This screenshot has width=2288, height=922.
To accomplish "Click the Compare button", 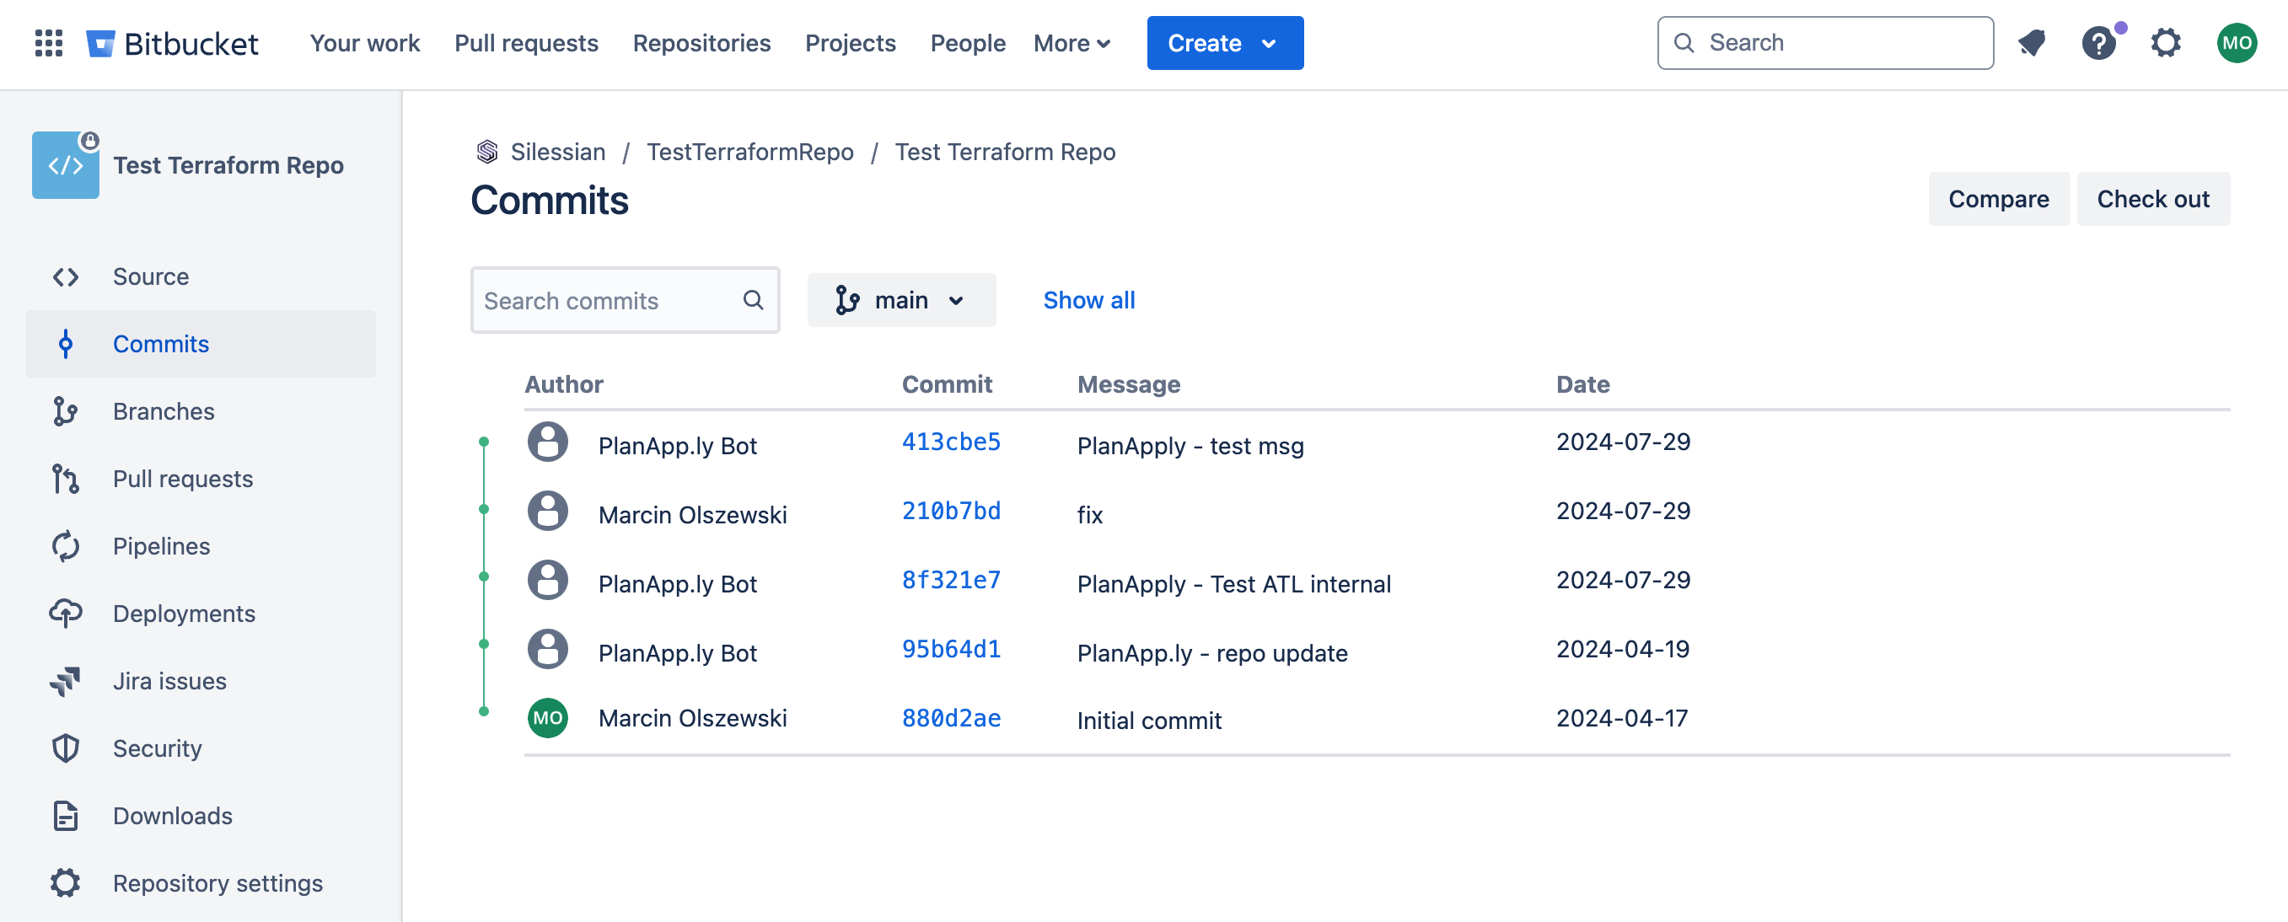I will point(1997,198).
